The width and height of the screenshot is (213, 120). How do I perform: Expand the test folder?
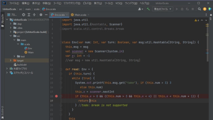click(x=15, y=56)
